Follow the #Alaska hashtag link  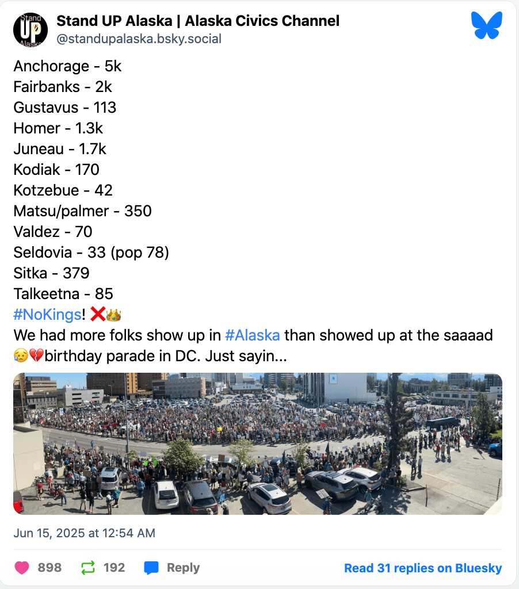coord(252,335)
